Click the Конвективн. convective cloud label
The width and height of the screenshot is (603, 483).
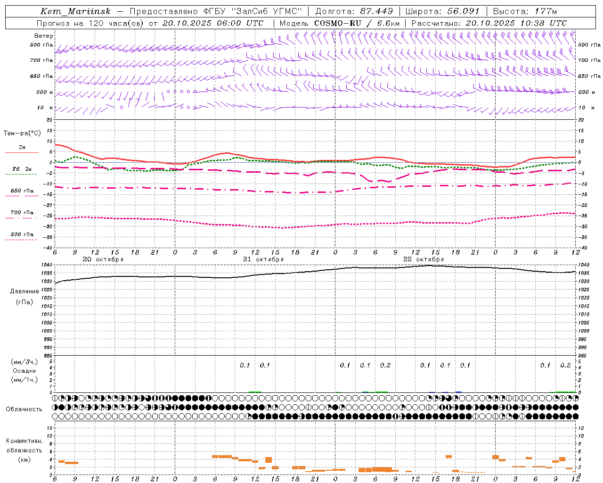point(24,441)
